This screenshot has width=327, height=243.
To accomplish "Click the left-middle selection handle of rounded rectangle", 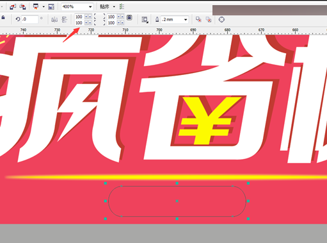I will [106, 201].
